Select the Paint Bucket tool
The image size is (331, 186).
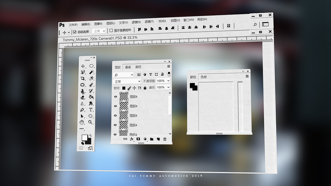pyautogui.click(x=91, y=97)
